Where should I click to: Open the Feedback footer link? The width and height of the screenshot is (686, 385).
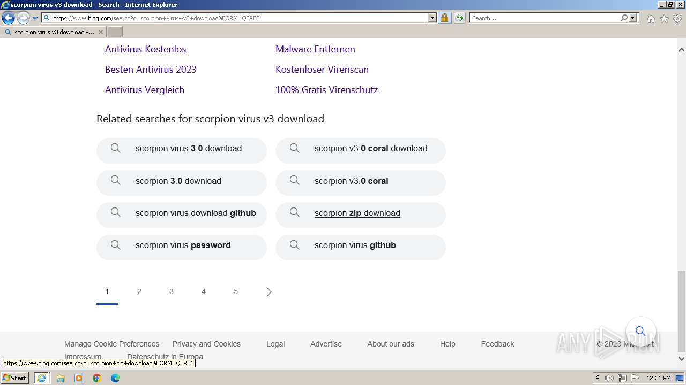click(x=497, y=344)
